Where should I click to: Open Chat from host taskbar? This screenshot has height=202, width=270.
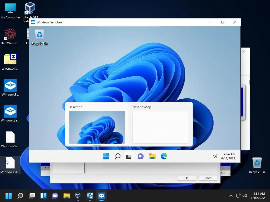pyautogui.click(x=55, y=196)
